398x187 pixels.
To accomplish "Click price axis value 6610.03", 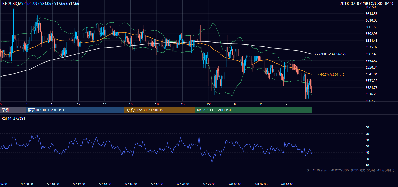I will 372,20.
